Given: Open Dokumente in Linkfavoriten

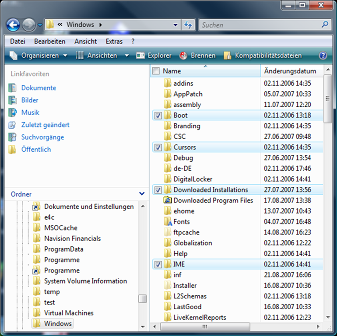Looking at the screenshot, I should (39, 88).
